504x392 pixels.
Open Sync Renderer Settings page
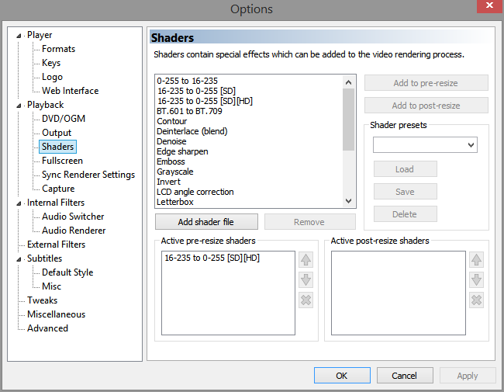click(88, 175)
